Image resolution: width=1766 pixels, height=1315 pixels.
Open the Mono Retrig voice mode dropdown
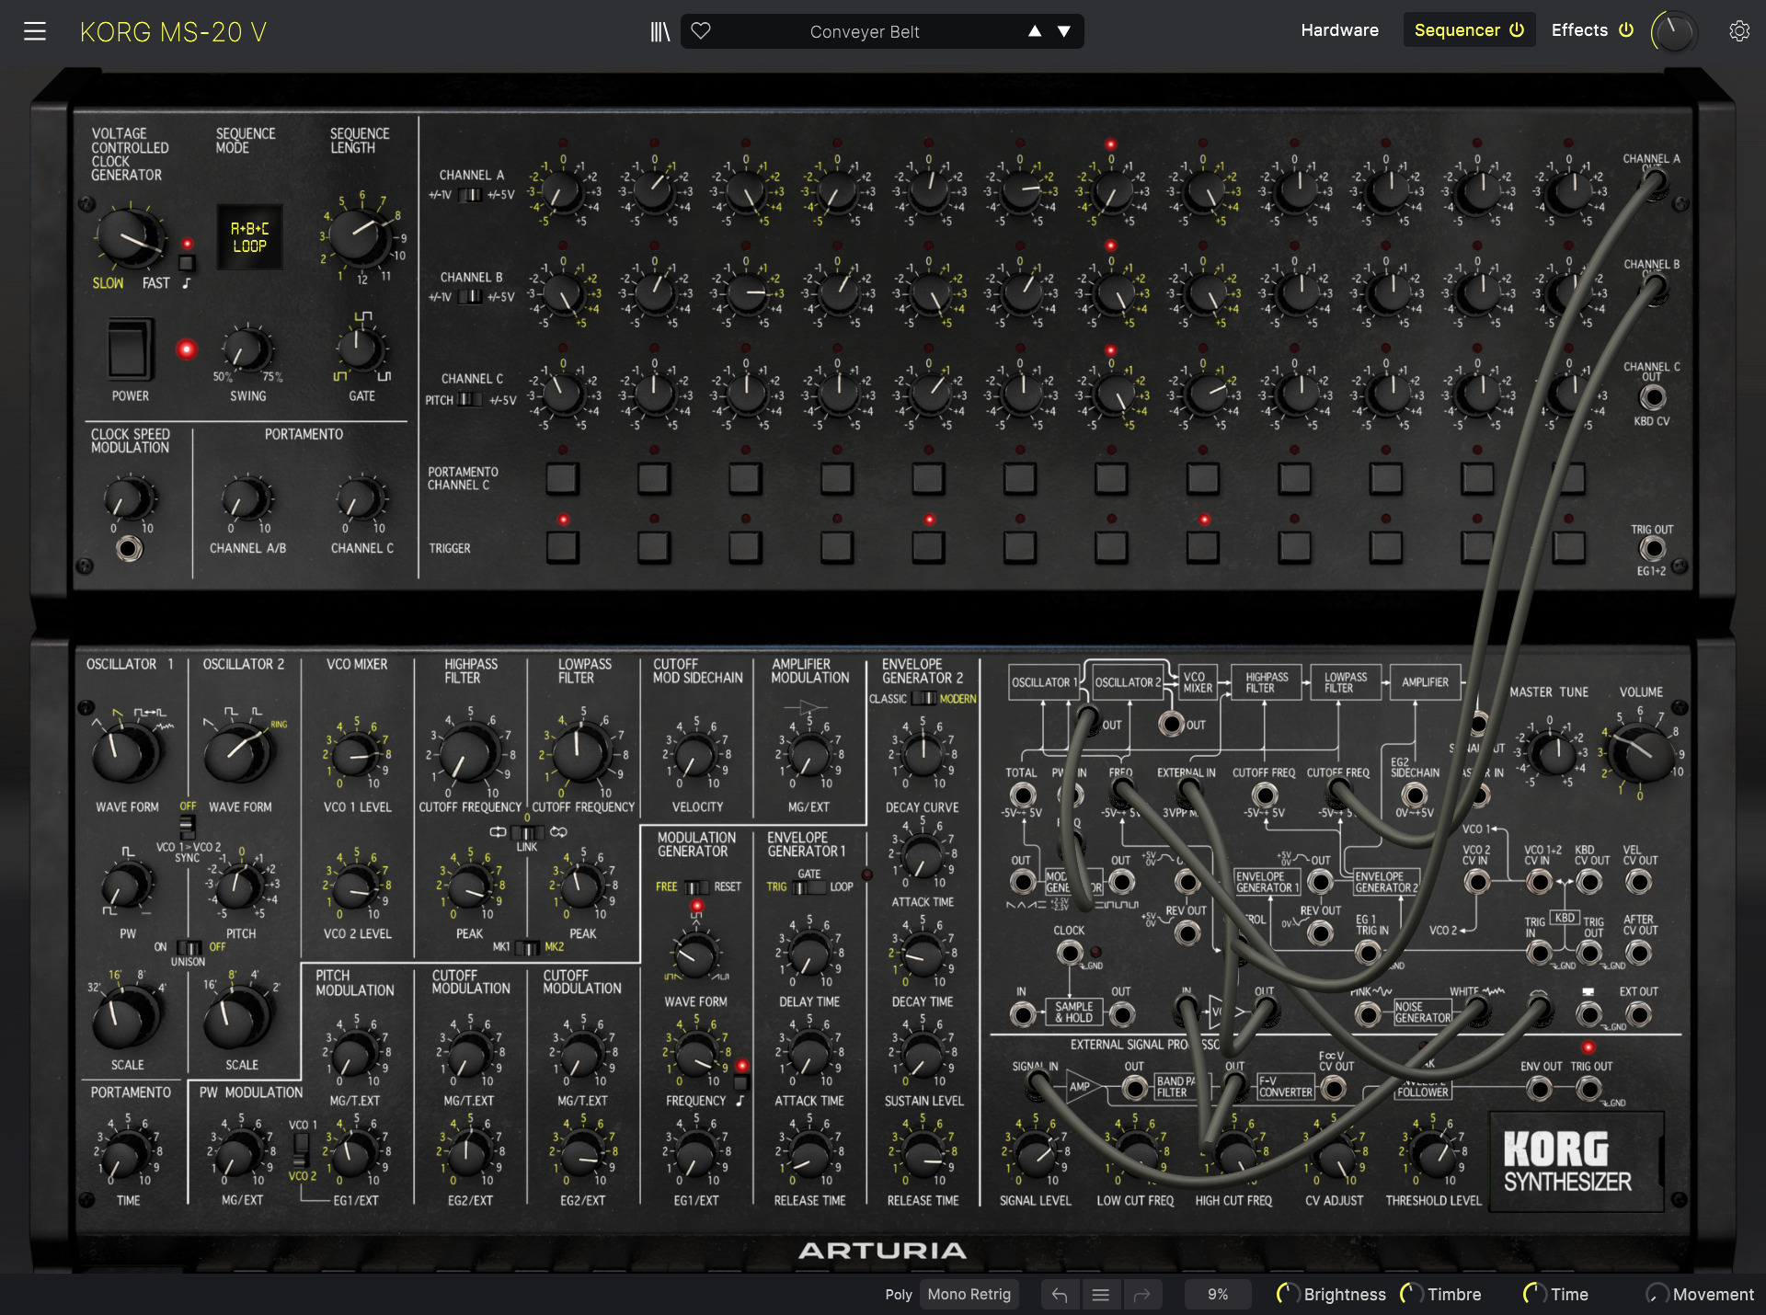[x=969, y=1295]
